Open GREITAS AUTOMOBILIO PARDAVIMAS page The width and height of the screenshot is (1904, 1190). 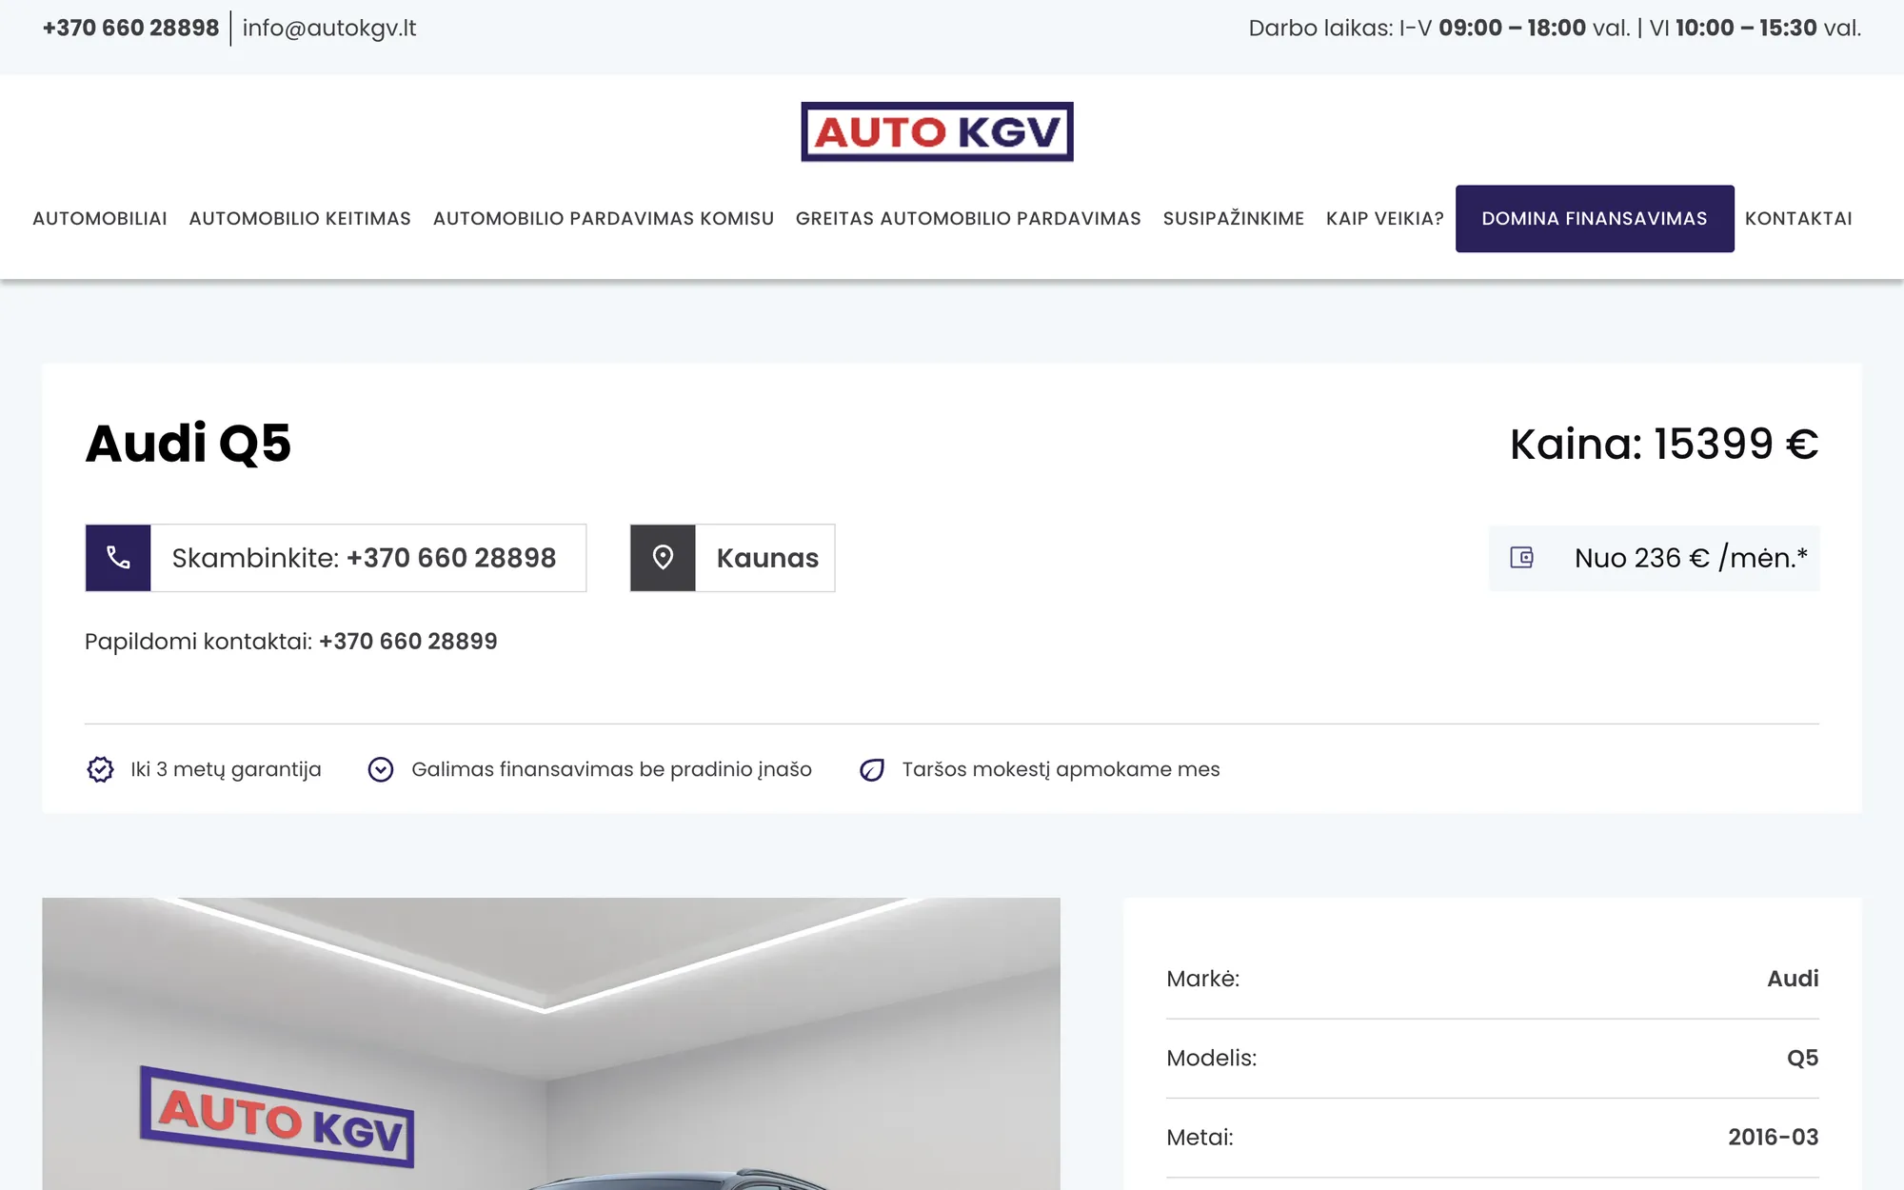(x=968, y=218)
